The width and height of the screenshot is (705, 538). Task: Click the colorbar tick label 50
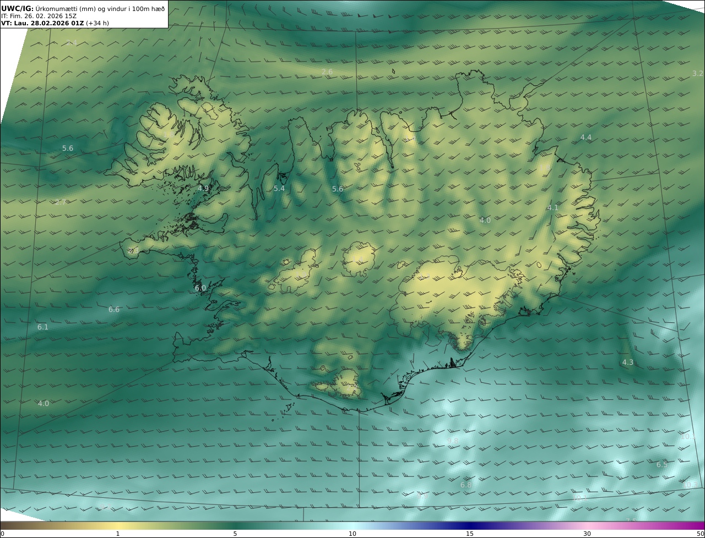[700, 534]
